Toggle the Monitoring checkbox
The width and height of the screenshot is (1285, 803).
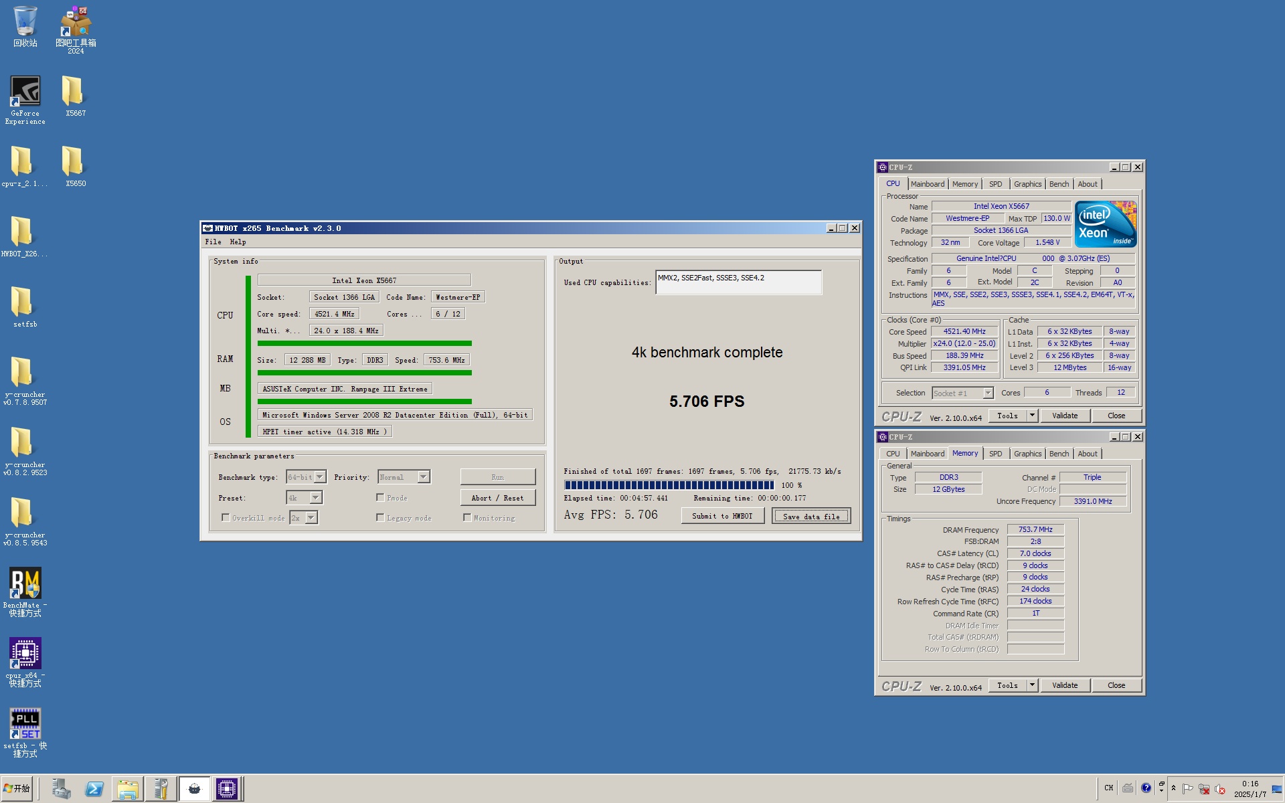[467, 517]
